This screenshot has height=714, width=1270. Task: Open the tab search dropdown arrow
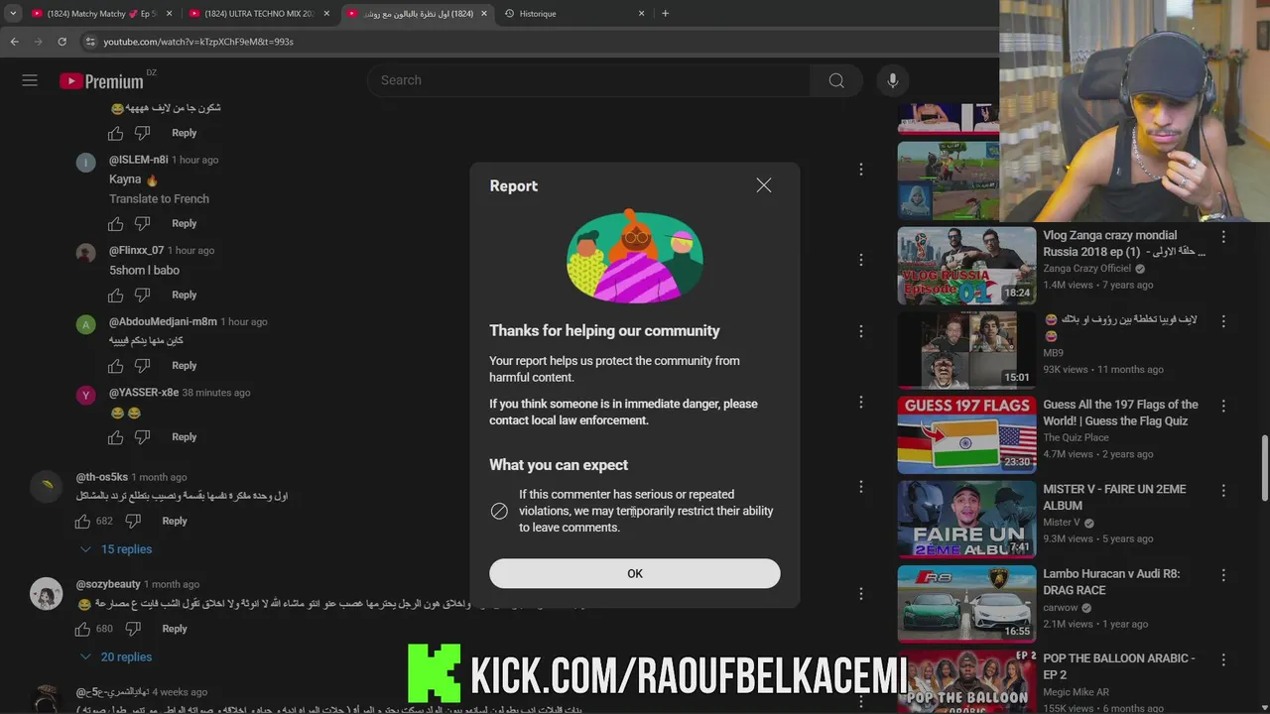[x=13, y=14]
